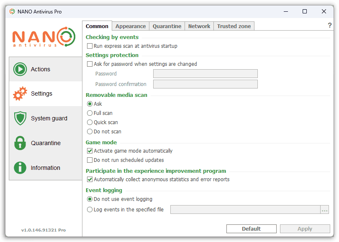Maximize the NANO Antivirus Pro window

(305, 11)
